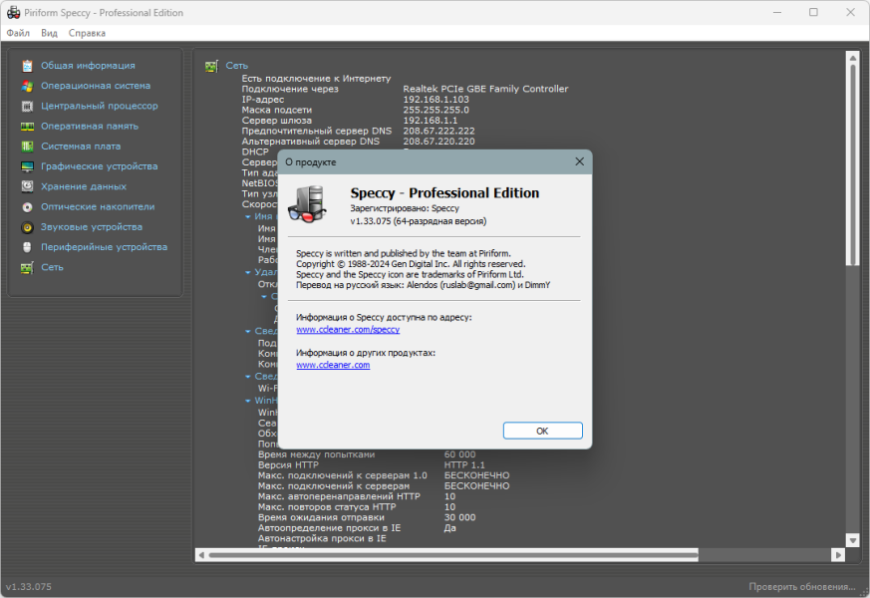The width and height of the screenshot is (870, 598).
Task: Click the vertical scrollbar up arrow
Action: 852,57
